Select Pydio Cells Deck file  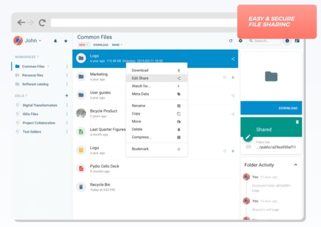point(155,169)
